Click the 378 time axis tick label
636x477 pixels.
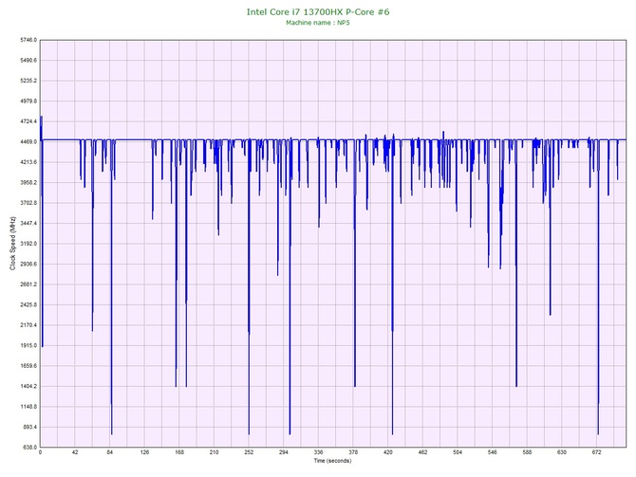353,452
